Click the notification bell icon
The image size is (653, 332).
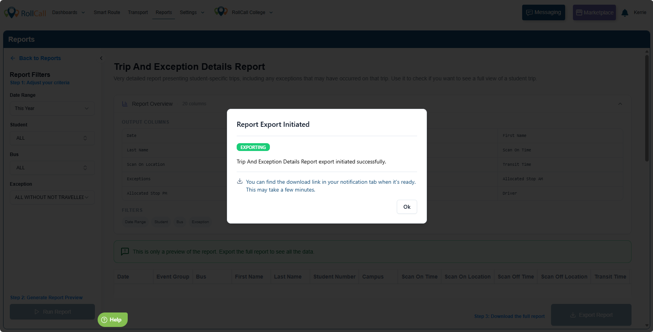624,13
